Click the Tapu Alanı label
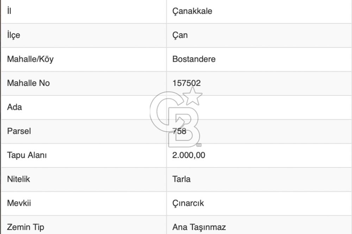Image resolution: width=352 pixels, height=234 pixels. pyautogui.click(x=27, y=155)
